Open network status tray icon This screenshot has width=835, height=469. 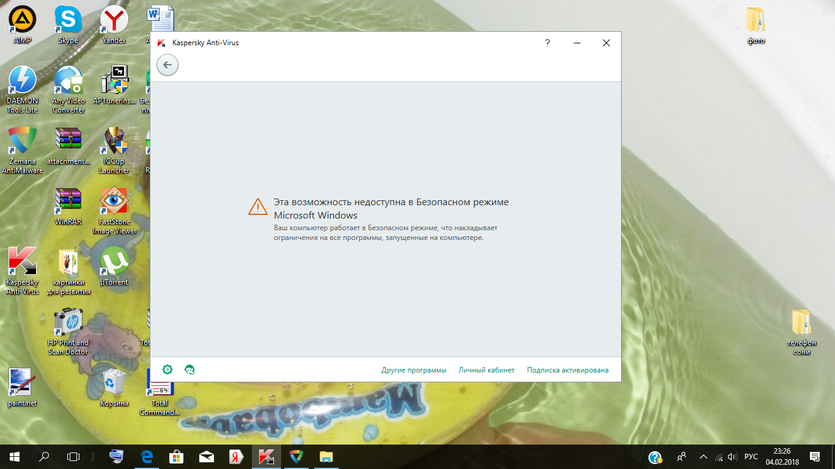[x=719, y=457]
